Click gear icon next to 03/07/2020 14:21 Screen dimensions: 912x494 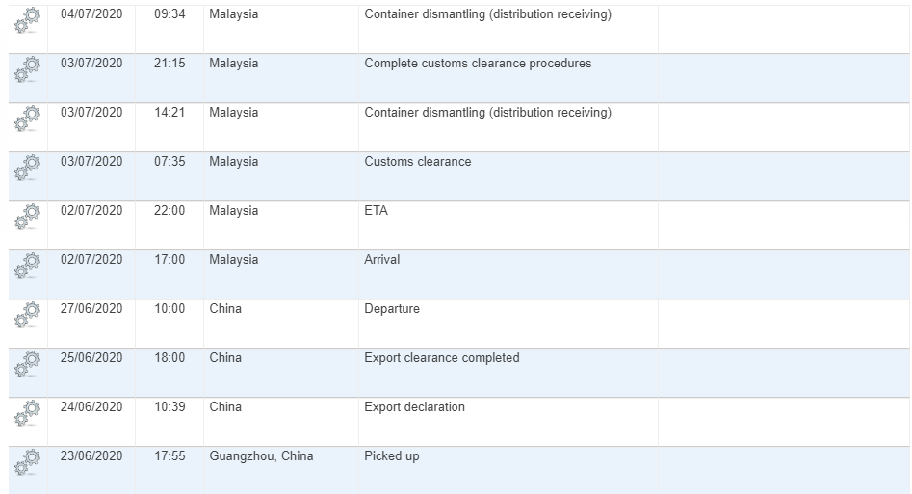(27, 118)
